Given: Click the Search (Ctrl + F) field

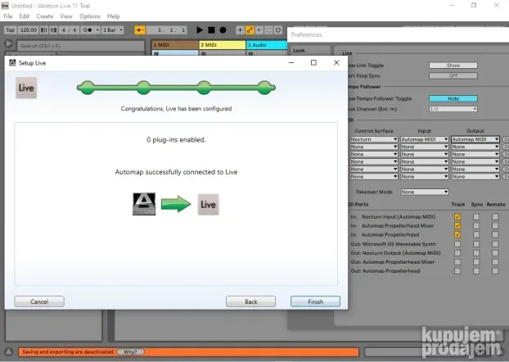Looking at the screenshot, I should [x=80, y=46].
